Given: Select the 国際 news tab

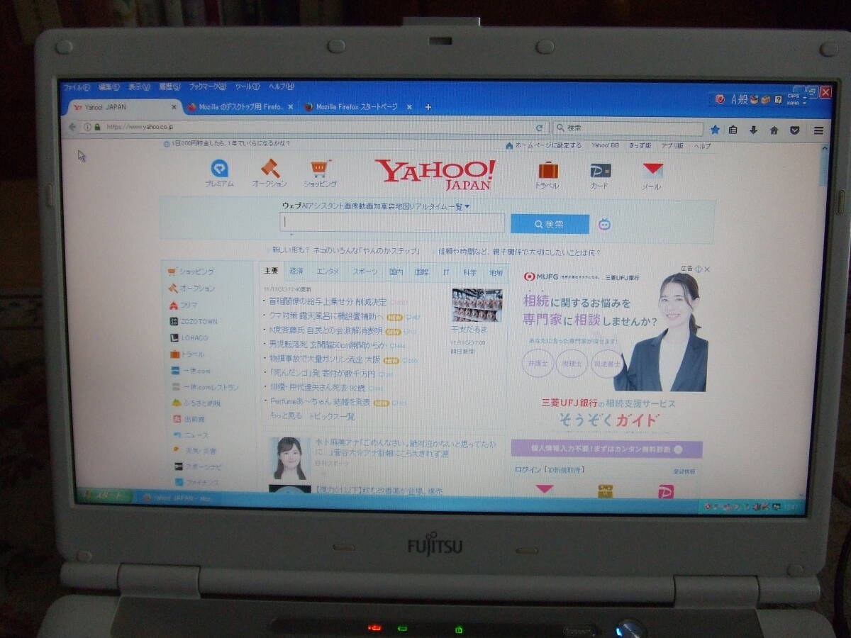Looking at the screenshot, I should 421,272.
